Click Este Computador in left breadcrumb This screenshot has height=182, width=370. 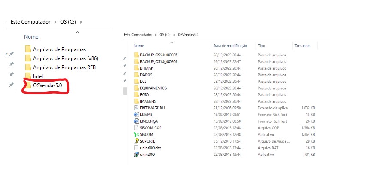(x=30, y=22)
